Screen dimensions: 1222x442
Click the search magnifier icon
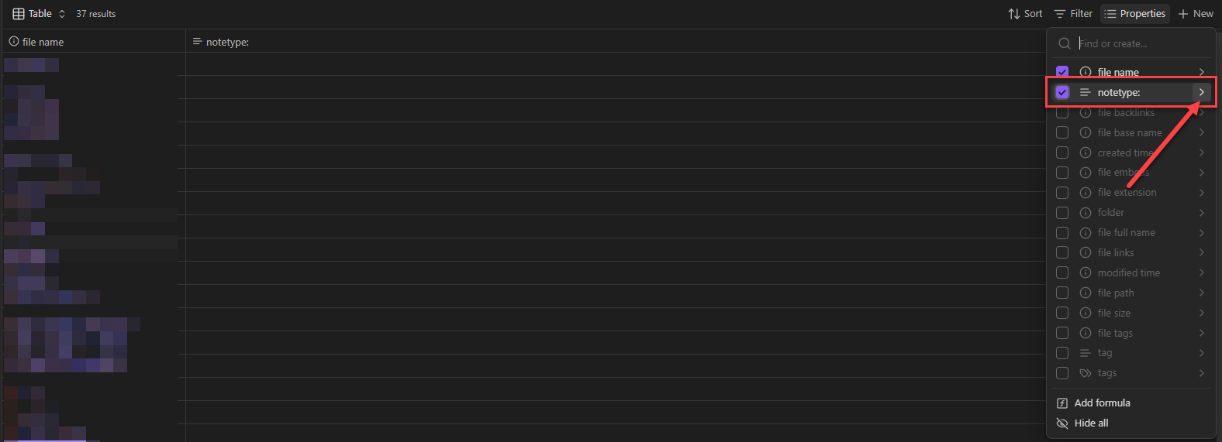pos(1065,44)
